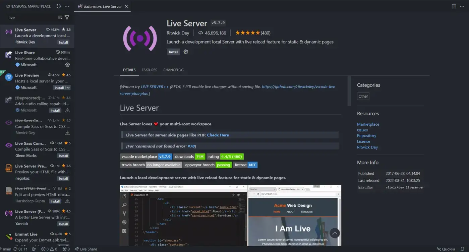Open Repository resource link
This screenshot has height=252, width=469.
366,136
